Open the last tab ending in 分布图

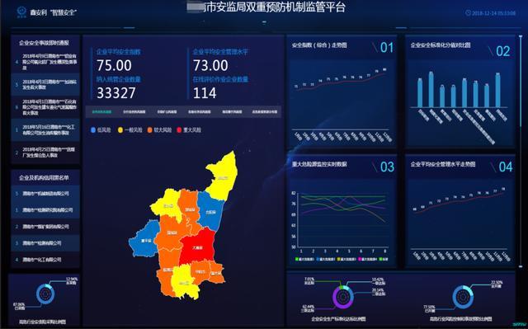[x=265, y=111]
